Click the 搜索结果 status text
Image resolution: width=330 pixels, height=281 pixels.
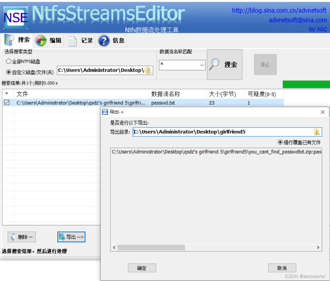pyautogui.click(x=30, y=83)
